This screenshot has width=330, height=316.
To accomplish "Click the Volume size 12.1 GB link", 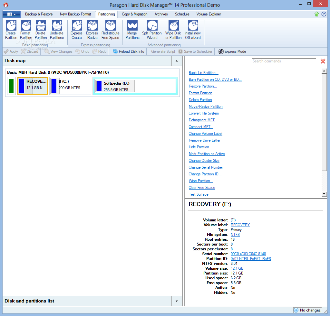I will pos(237,268).
